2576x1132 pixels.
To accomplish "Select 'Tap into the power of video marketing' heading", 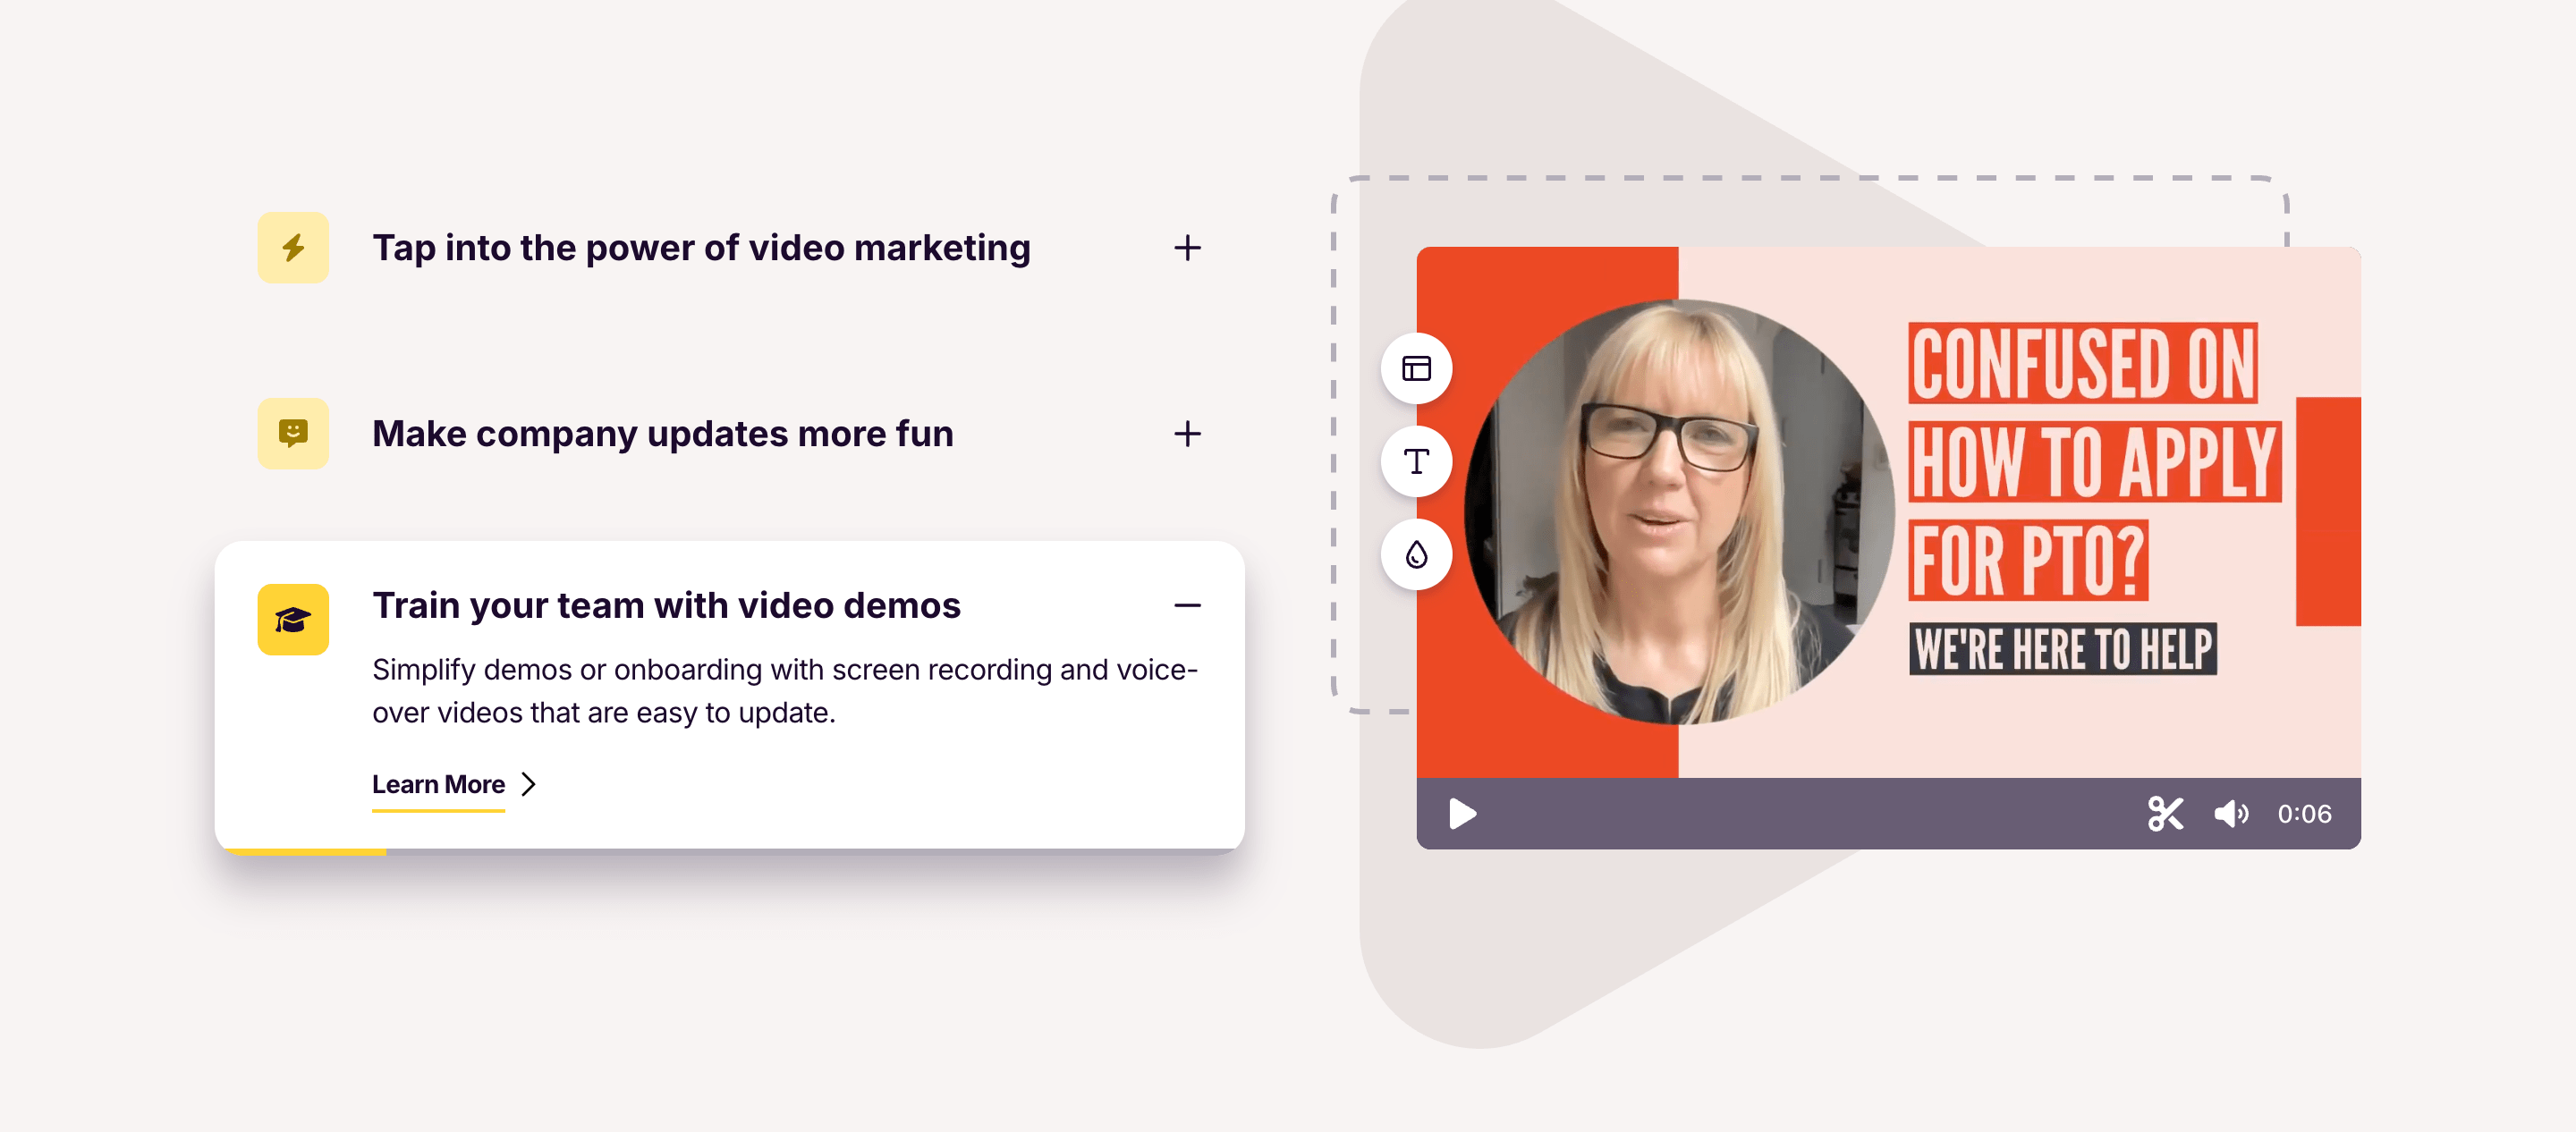I will (x=701, y=248).
